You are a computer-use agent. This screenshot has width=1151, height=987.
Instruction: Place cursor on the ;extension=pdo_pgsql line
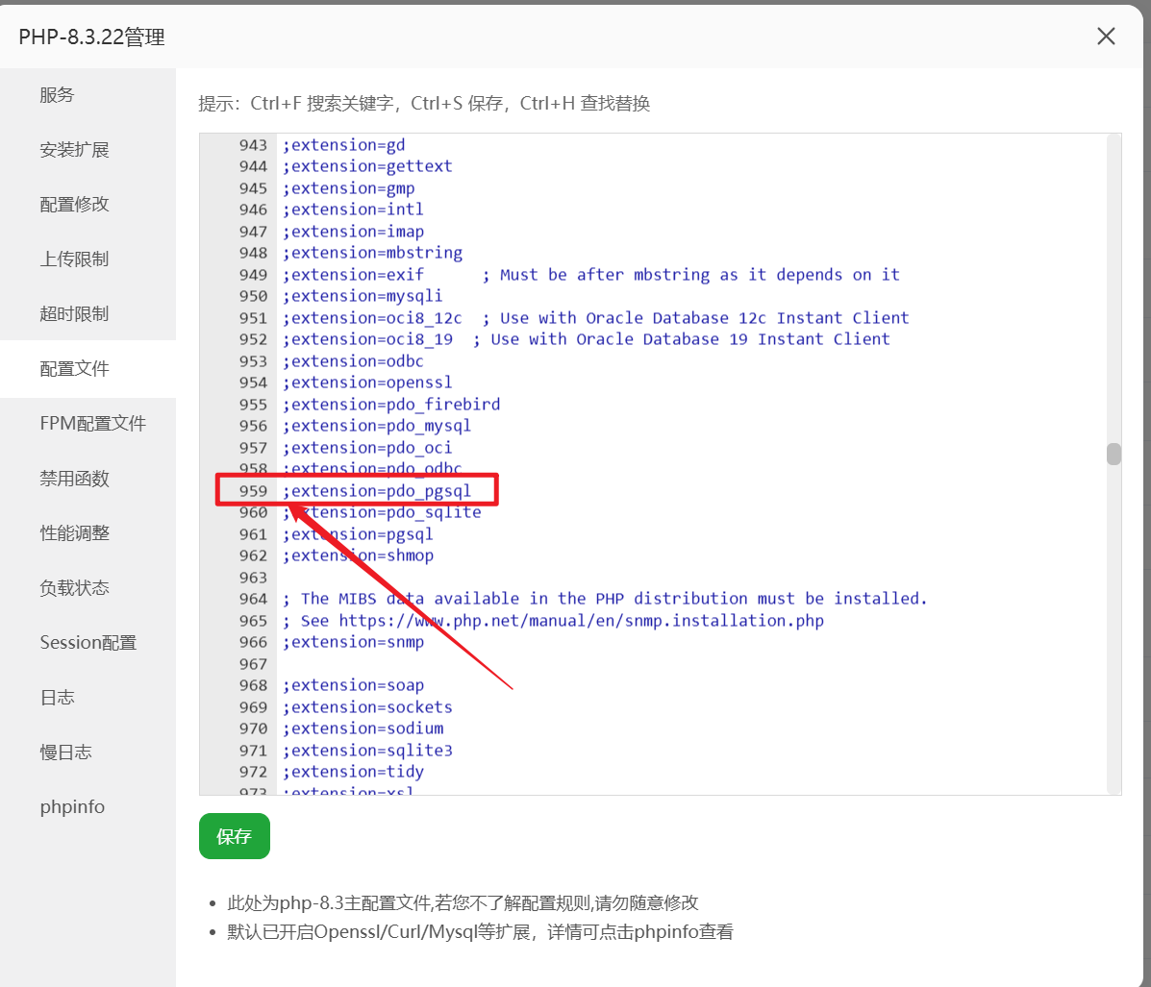(377, 491)
